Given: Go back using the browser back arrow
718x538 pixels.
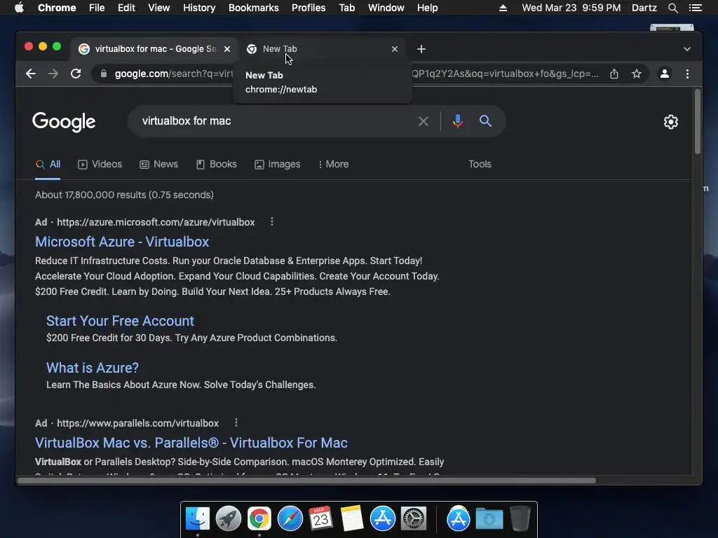Looking at the screenshot, I should point(31,74).
